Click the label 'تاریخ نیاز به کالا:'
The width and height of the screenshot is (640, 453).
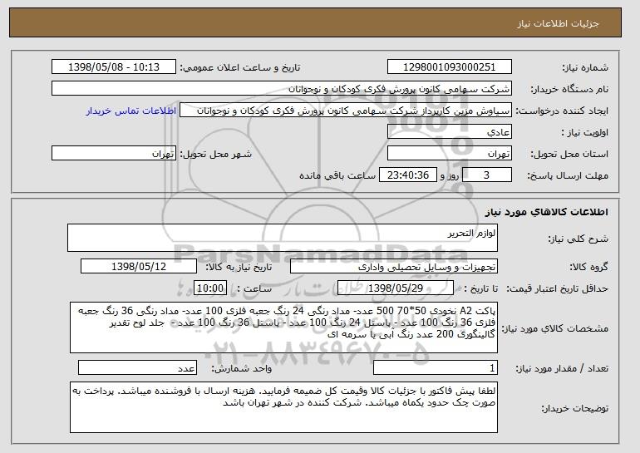239,267
